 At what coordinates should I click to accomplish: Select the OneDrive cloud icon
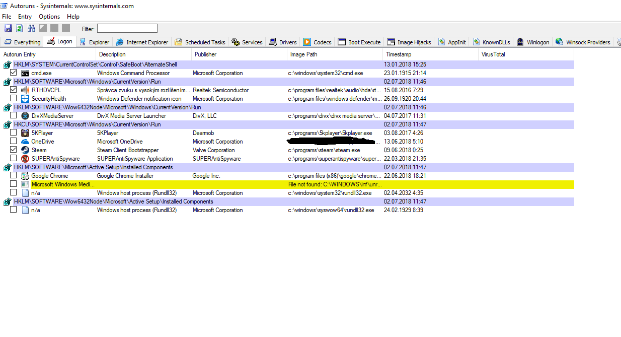pos(25,142)
